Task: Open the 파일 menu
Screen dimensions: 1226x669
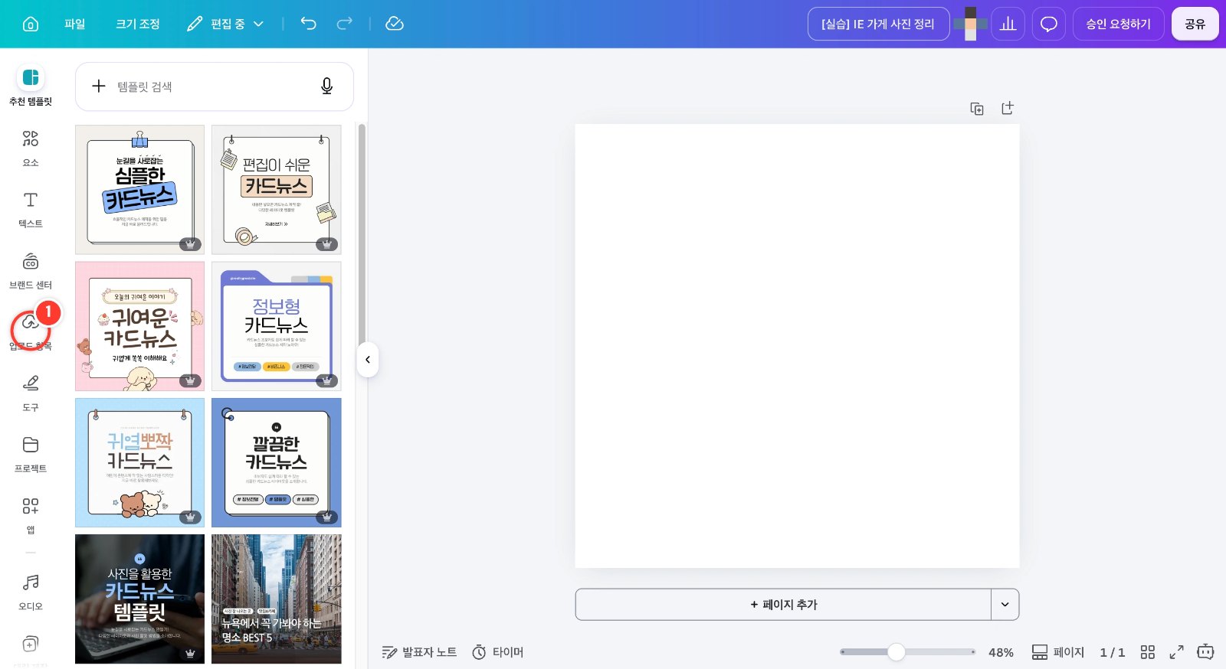Action: 75,24
